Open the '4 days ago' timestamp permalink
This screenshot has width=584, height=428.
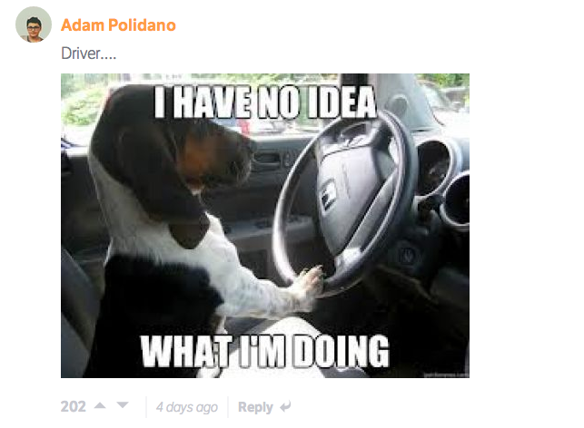187,407
